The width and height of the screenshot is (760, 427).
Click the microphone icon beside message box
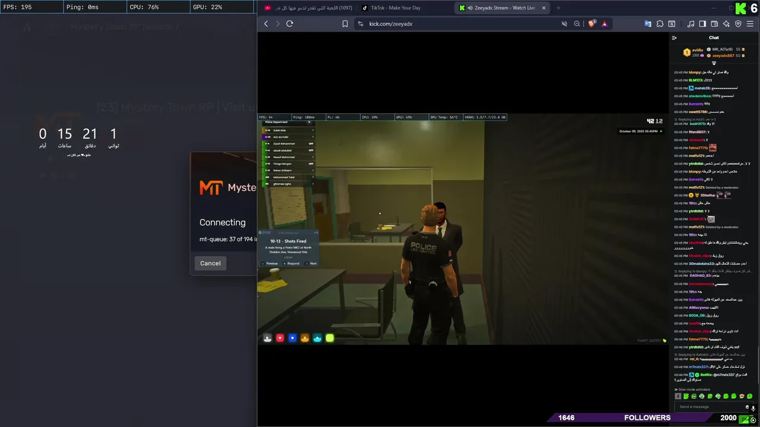click(753, 408)
